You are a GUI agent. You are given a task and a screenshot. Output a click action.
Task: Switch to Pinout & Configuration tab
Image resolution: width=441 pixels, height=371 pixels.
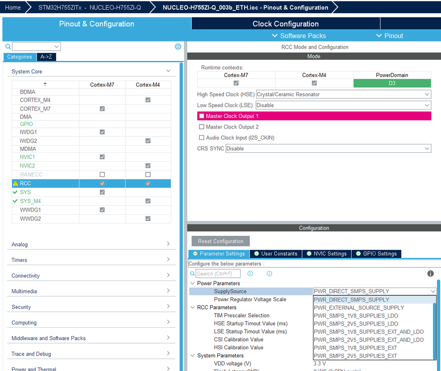tap(97, 24)
